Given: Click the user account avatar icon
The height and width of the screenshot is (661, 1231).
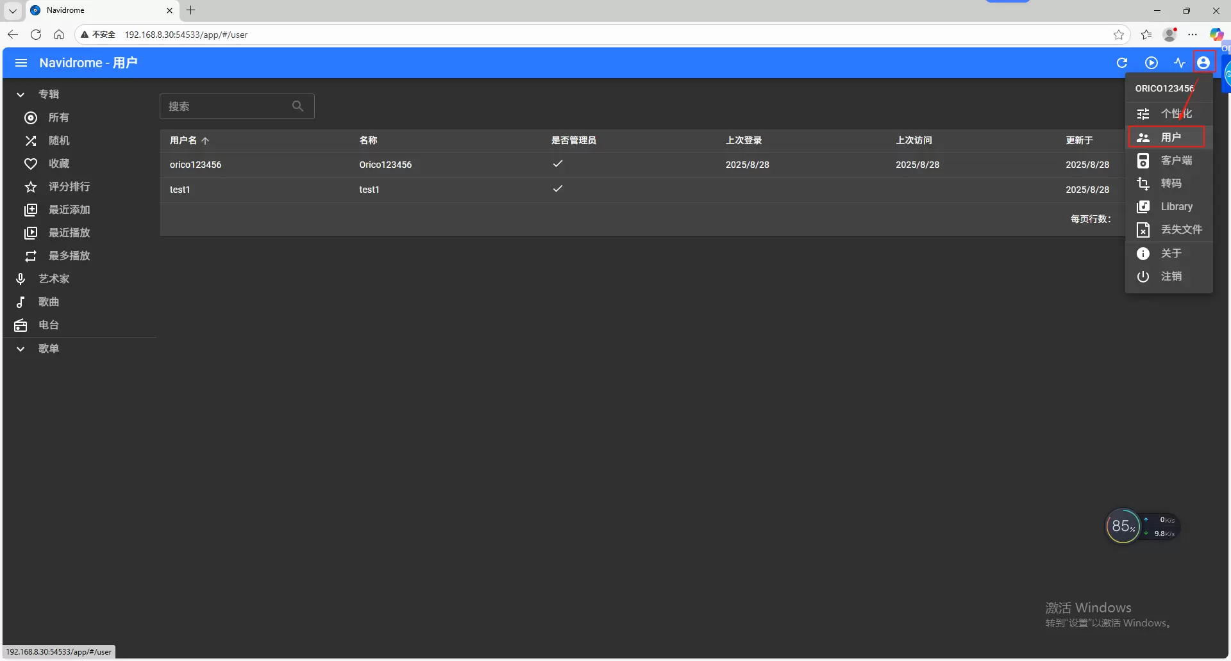Looking at the screenshot, I should coord(1203,63).
